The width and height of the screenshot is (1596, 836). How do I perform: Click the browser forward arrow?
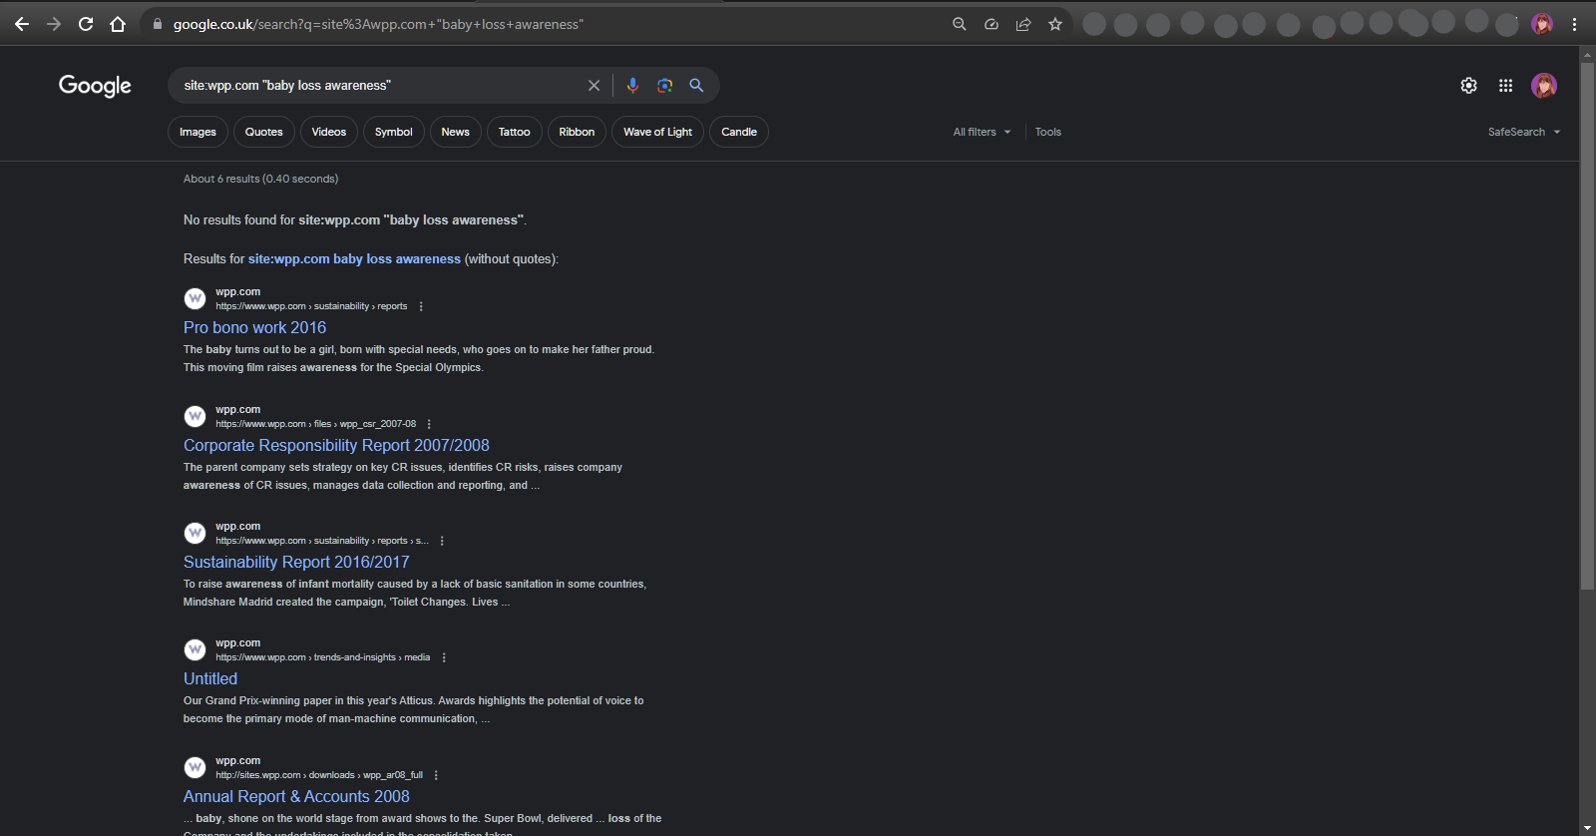coord(54,24)
